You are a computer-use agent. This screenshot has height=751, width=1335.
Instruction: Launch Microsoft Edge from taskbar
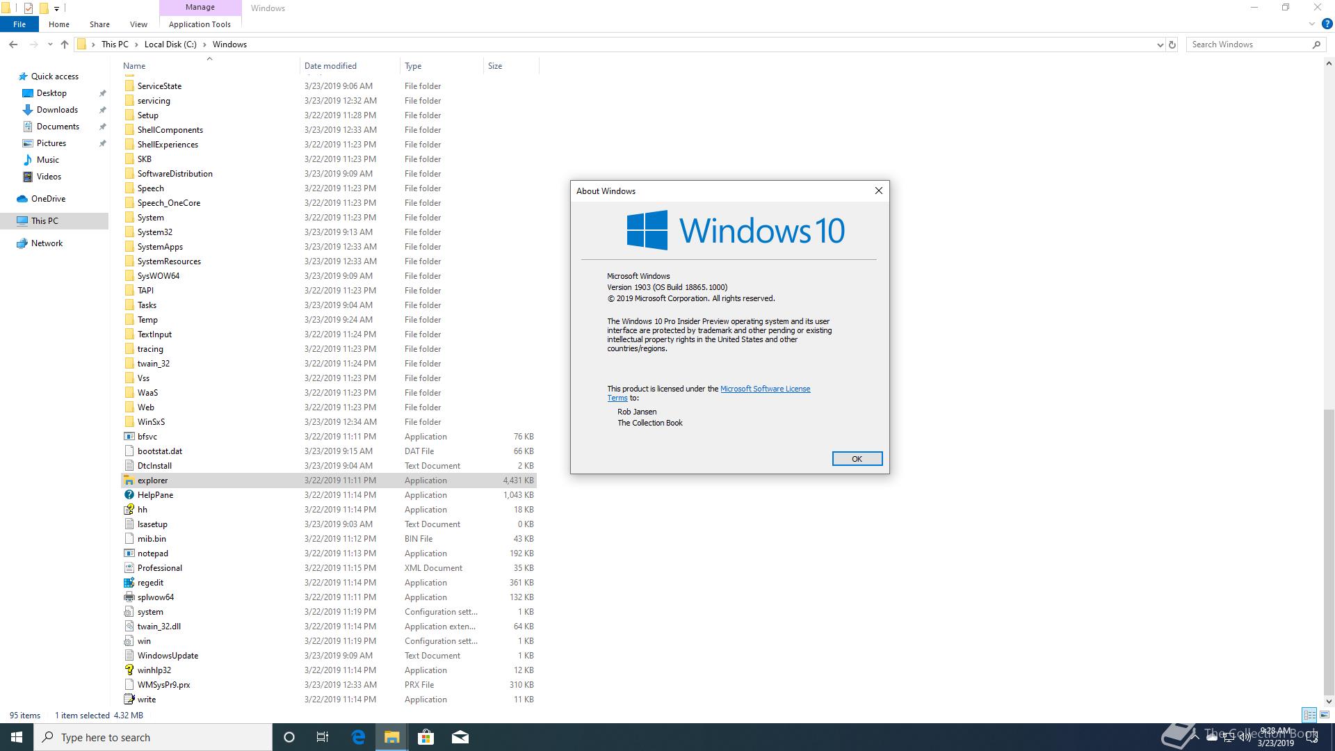coord(358,737)
